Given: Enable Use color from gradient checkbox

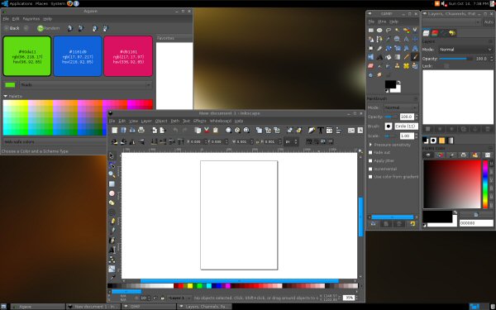Looking at the screenshot, I should (370, 177).
